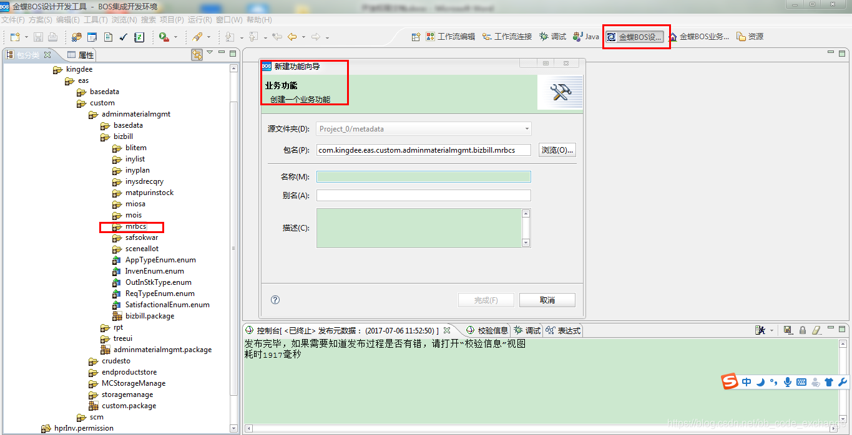Click the 别名(A) input field
The width and height of the screenshot is (852, 435).
[424, 196]
